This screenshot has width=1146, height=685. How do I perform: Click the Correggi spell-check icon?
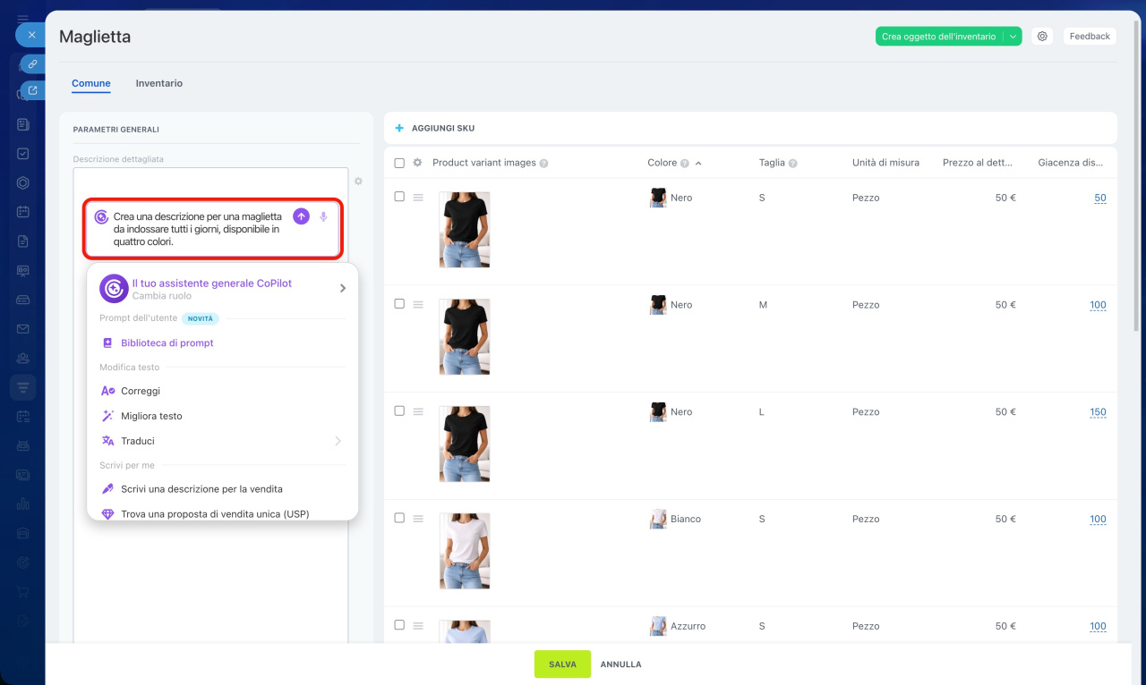[x=107, y=391]
